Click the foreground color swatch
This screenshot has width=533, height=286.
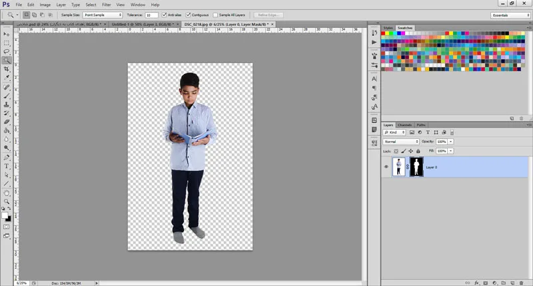coord(5,215)
